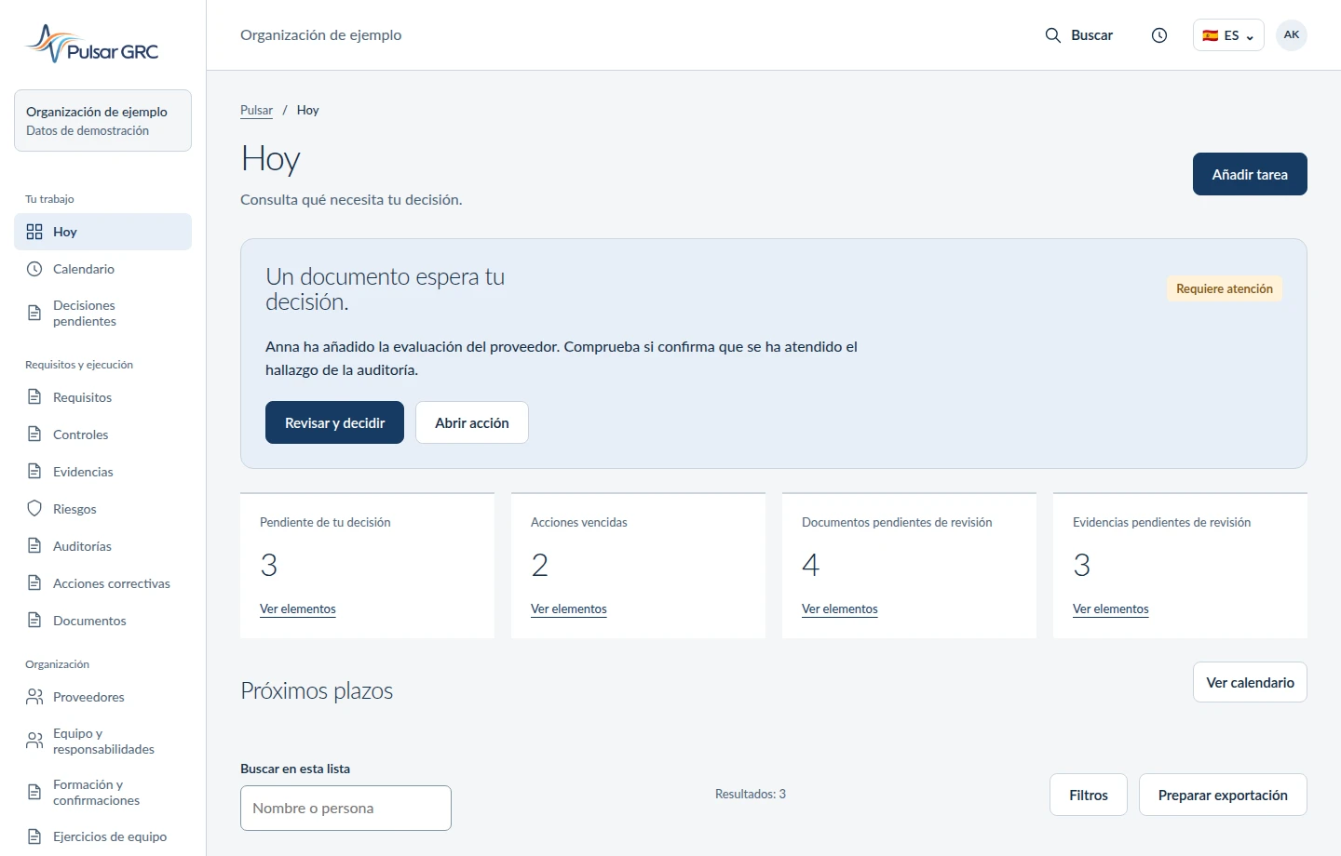1341x856 pixels.
Task: Go to Calendario in the sidebar
Action: pos(102,269)
